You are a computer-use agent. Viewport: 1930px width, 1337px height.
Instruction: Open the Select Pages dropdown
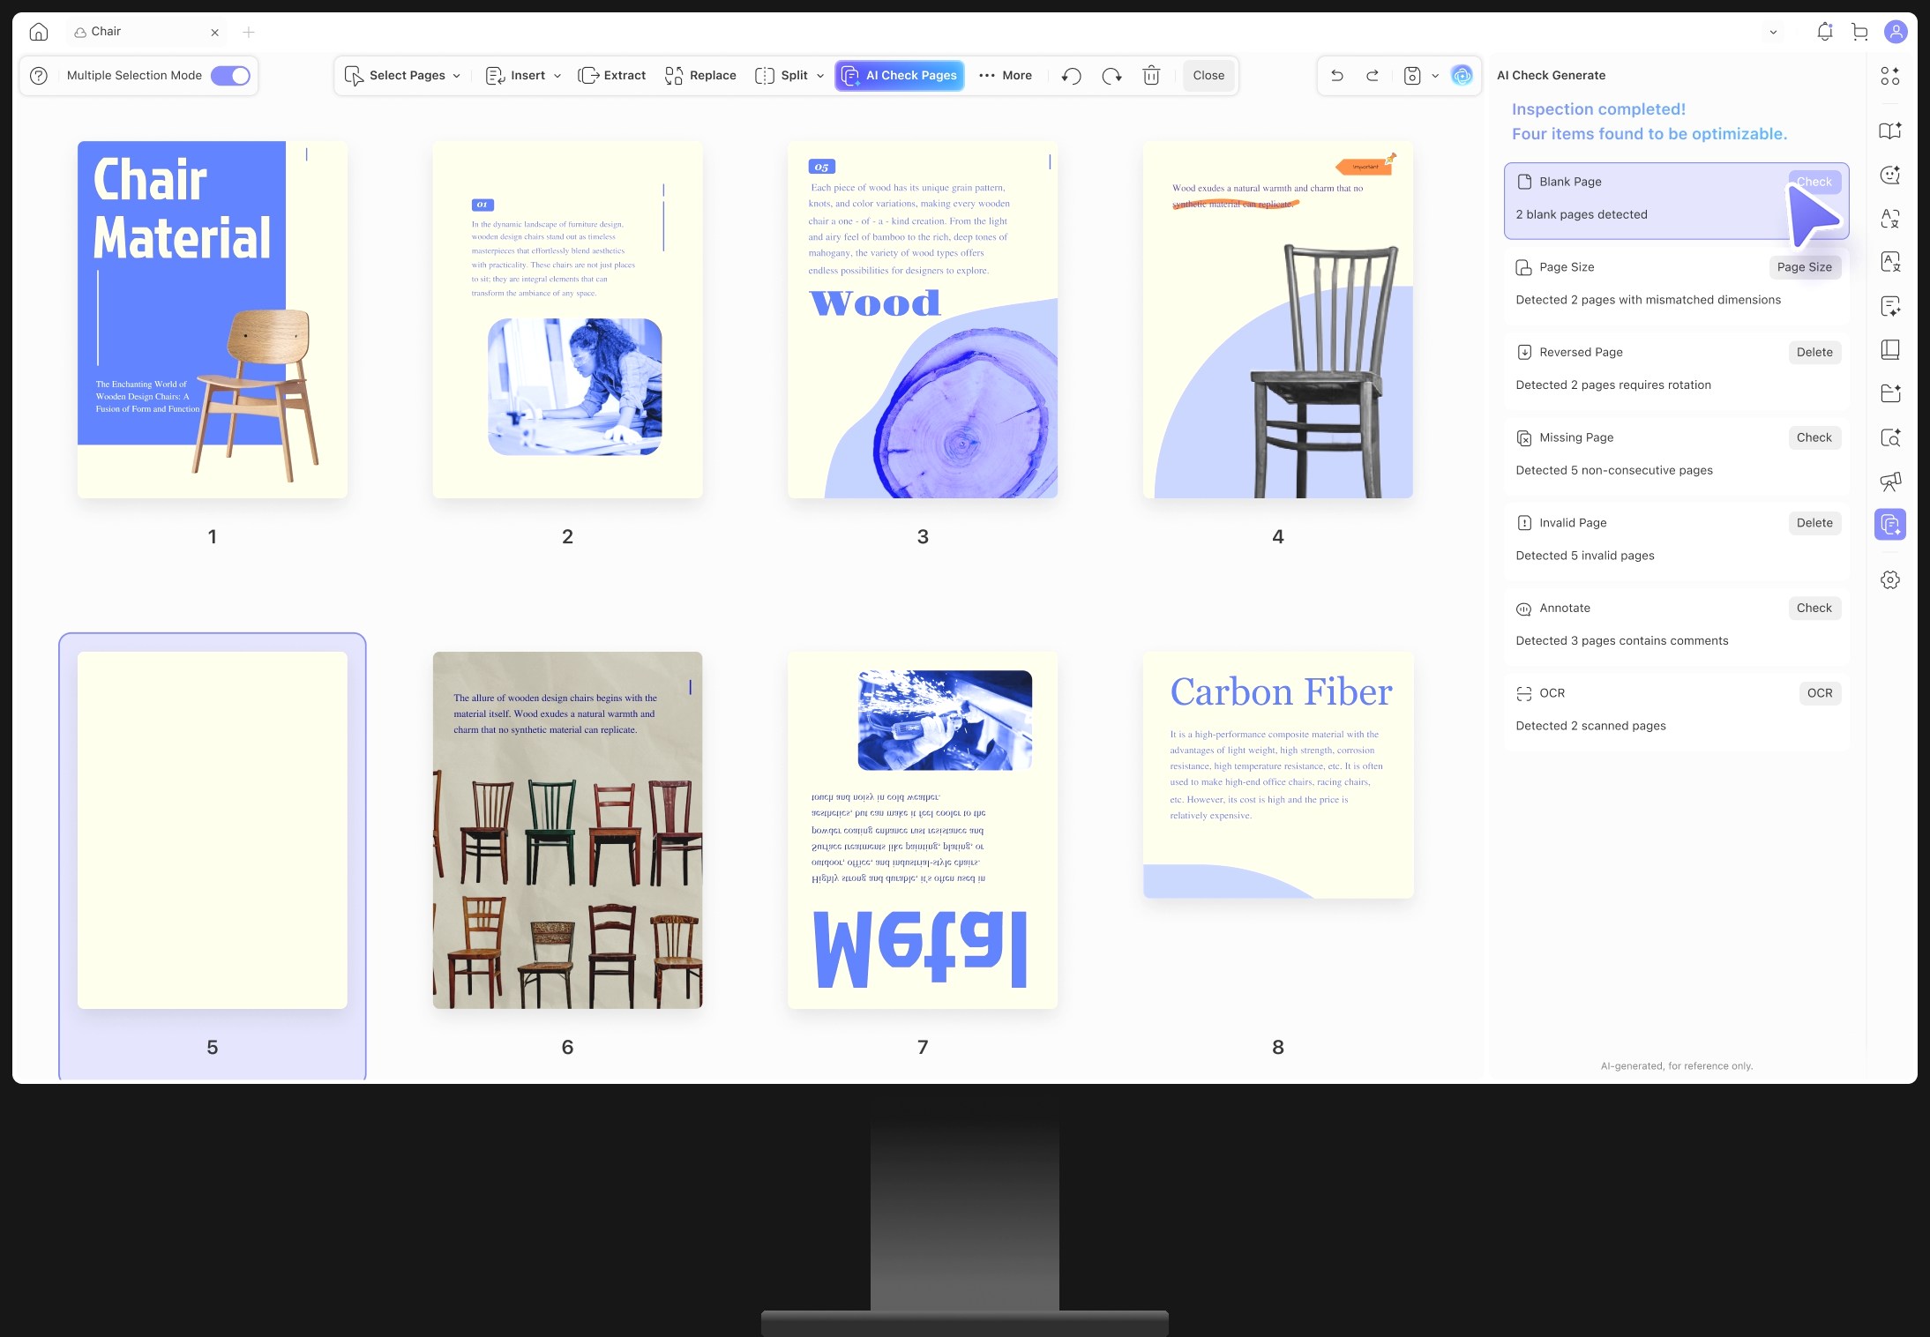[x=402, y=76]
